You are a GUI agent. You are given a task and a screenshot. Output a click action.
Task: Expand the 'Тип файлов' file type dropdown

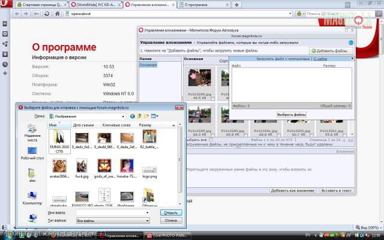click(x=146, y=221)
